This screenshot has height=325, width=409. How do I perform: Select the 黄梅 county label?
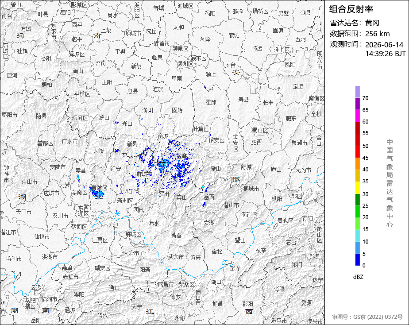pyautogui.click(x=195, y=257)
